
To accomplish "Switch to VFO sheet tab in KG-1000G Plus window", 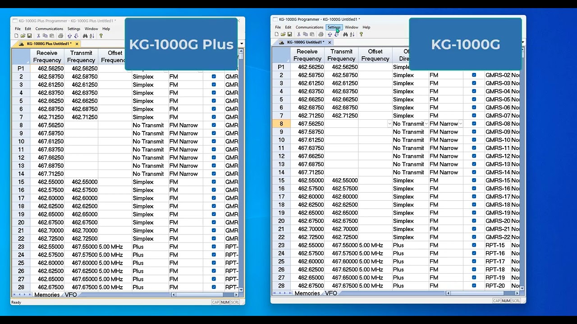I will point(71,295).
